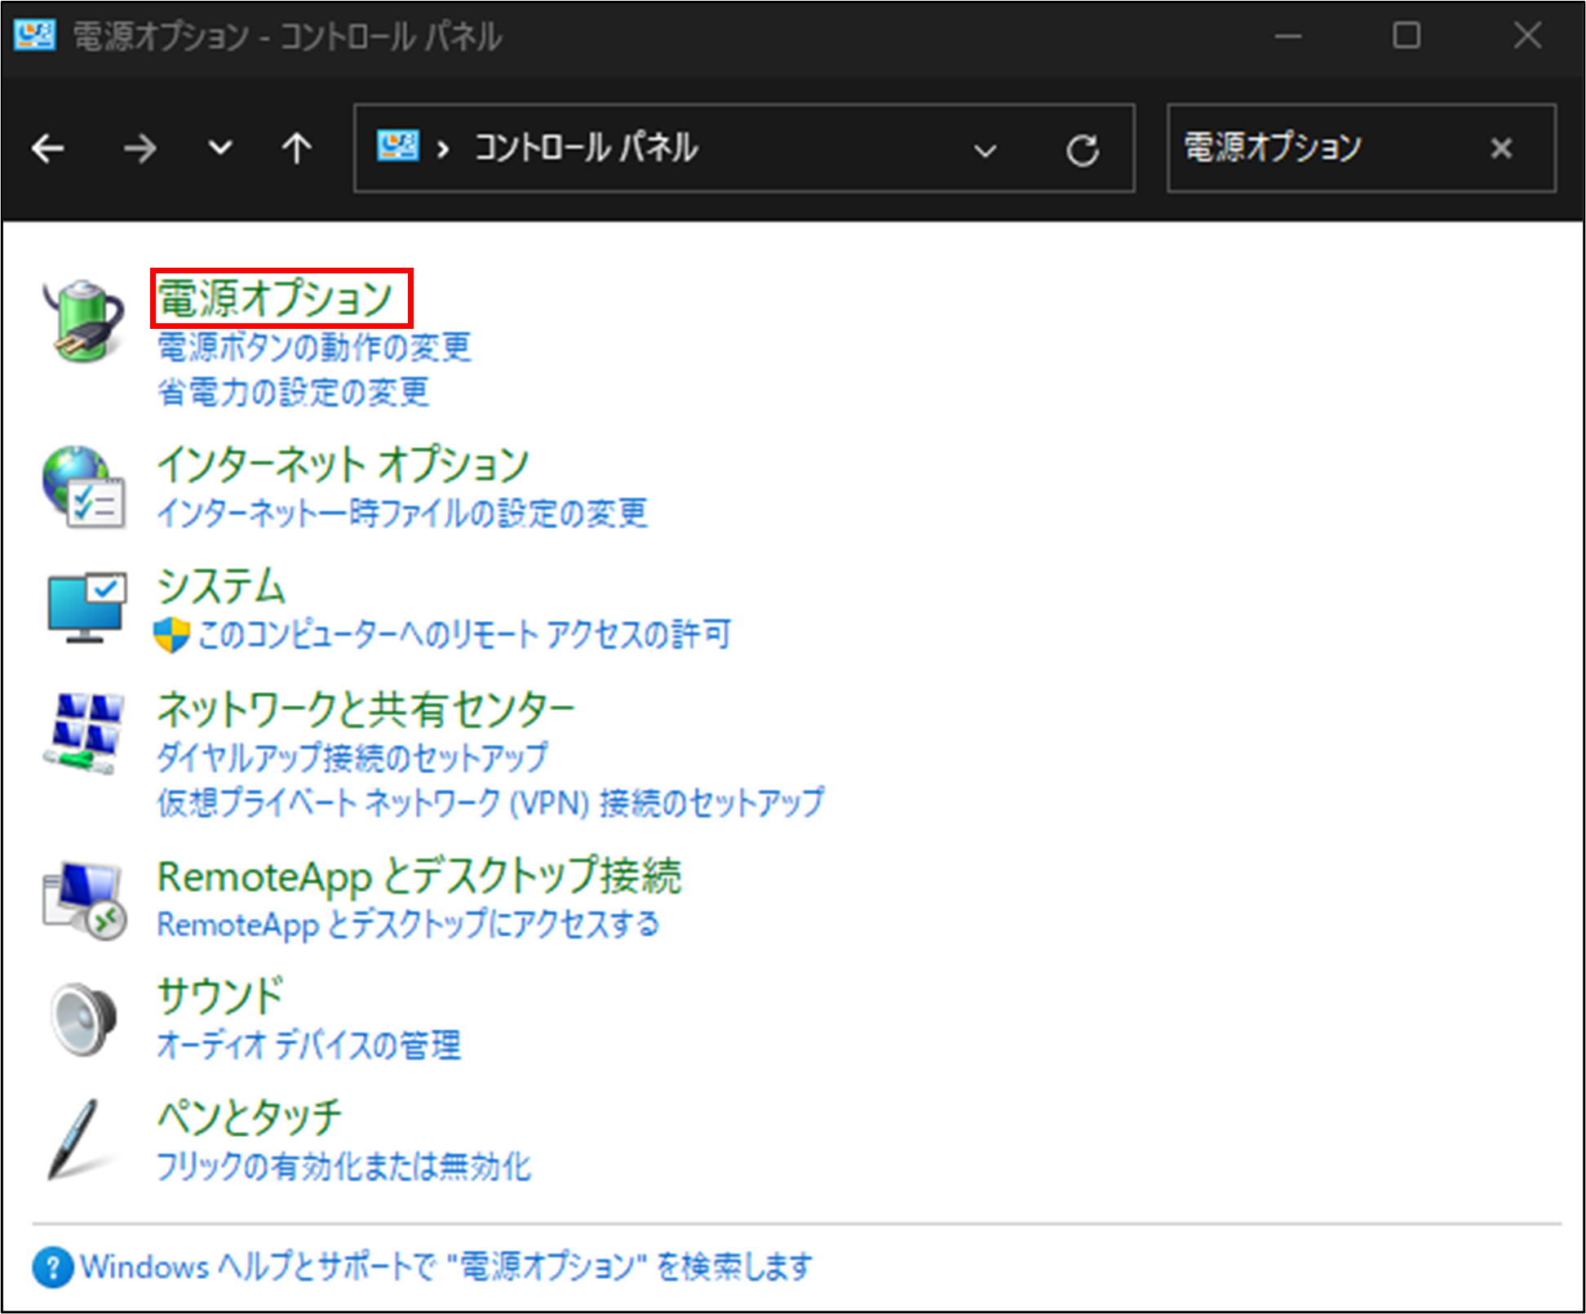The image size is (1586, 1314).
Task: Open the 電源オプション battery icon
Action: pos(83,321)
